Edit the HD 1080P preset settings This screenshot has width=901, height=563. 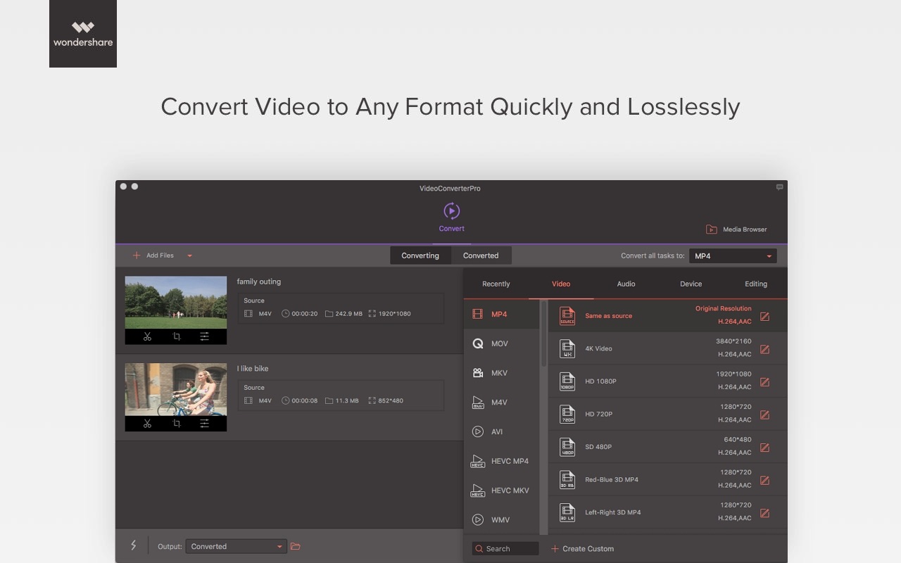tap(764, 382)
